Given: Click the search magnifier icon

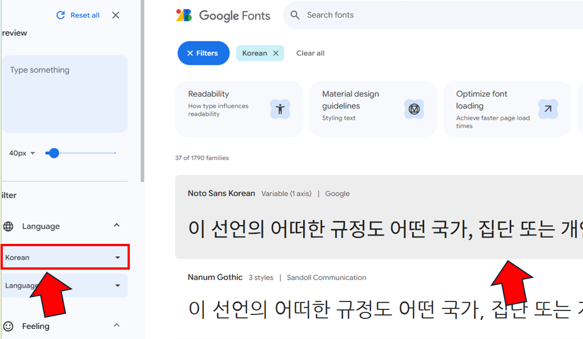Looking at the screenshot, I should 295,15.
